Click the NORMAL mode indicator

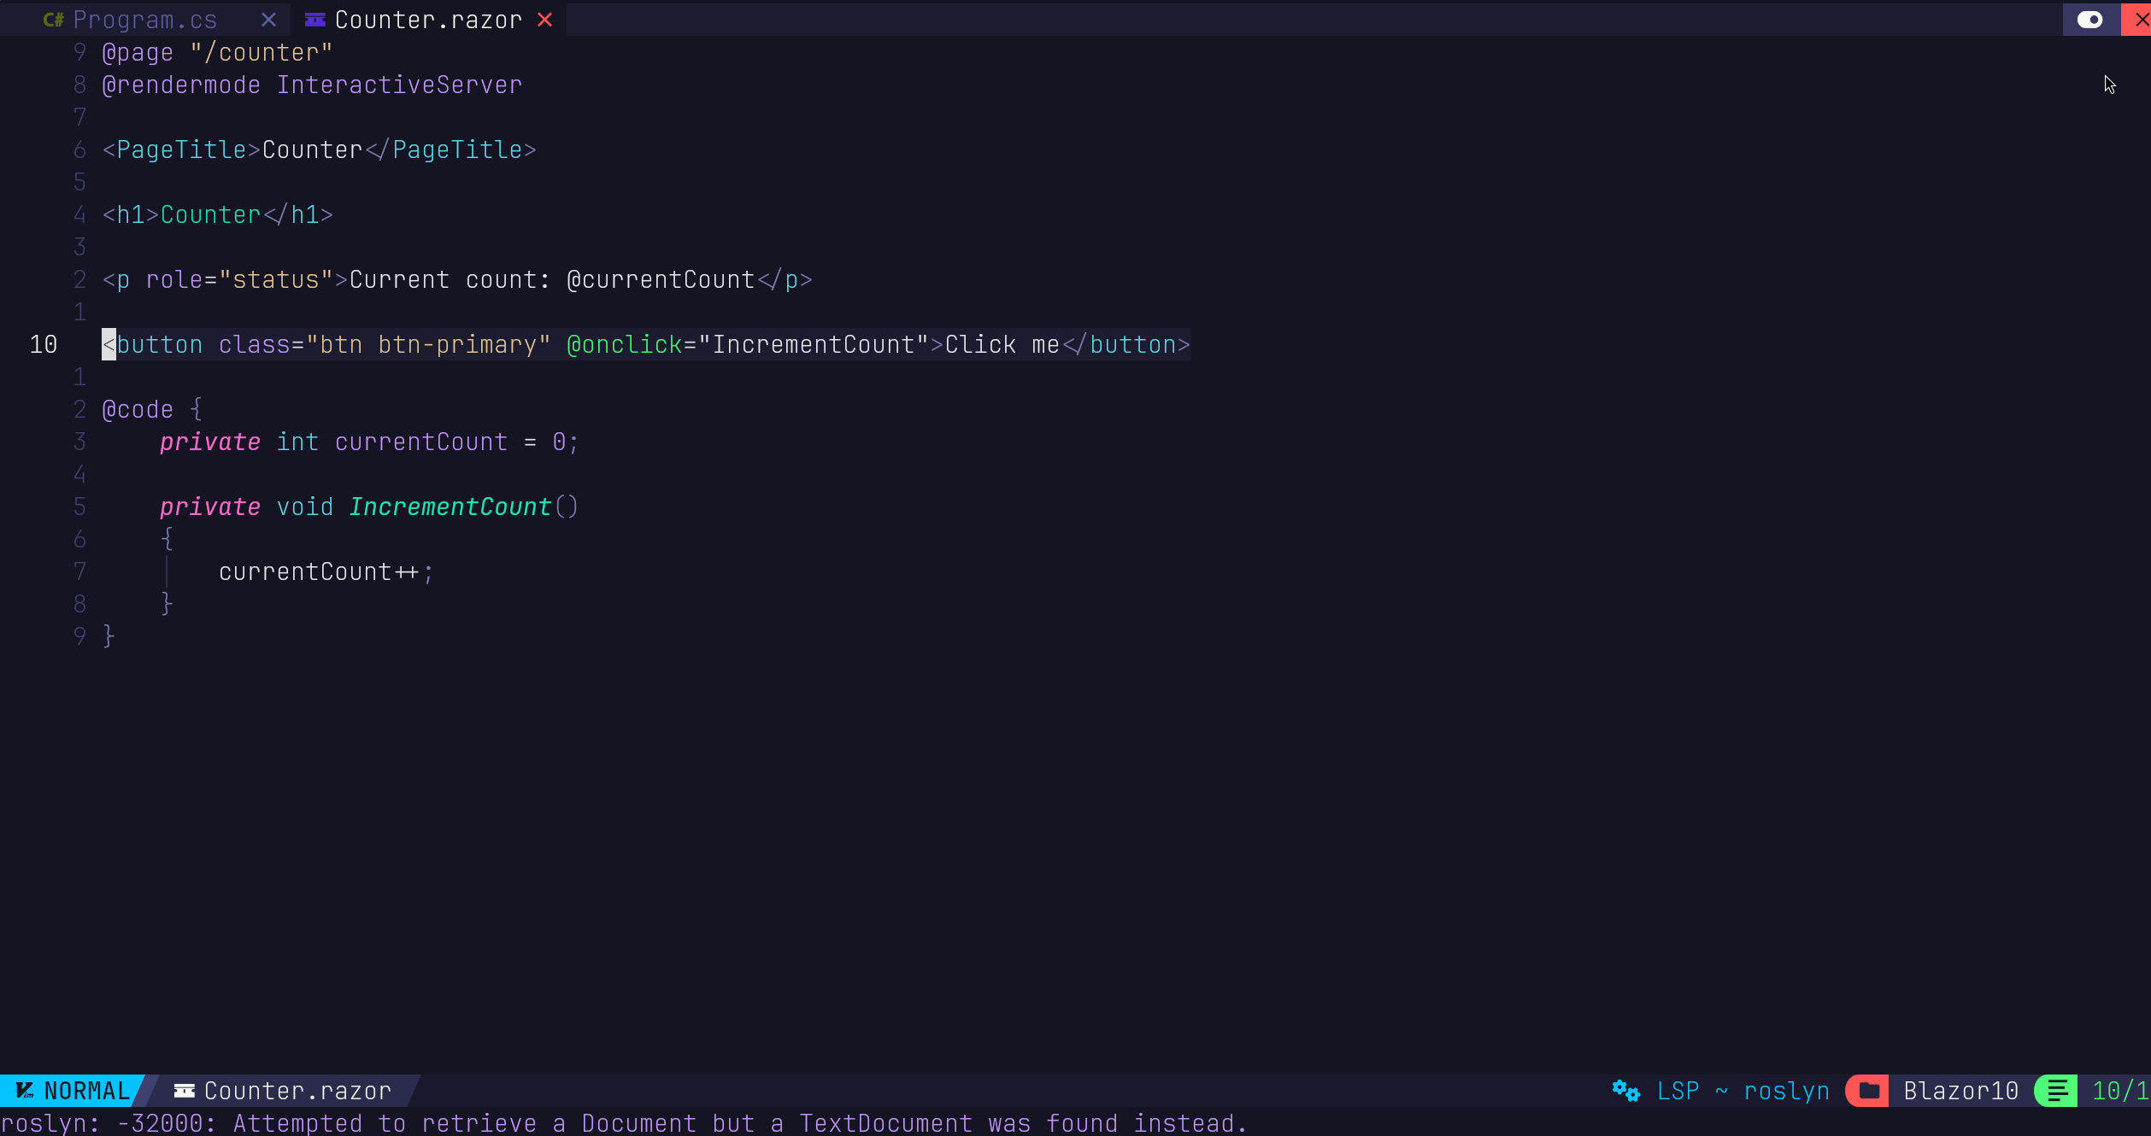coord(86,1091)
